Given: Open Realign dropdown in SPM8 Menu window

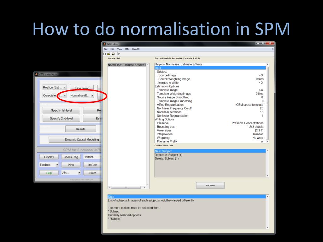Looking at the screenshot, I should (54, 88).
